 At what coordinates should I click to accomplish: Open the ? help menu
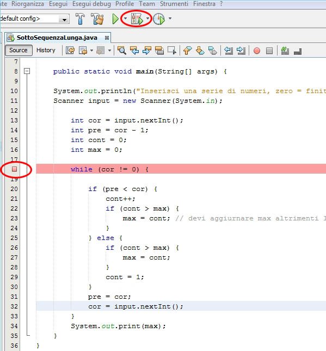221,4
